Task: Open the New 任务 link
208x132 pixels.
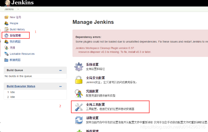Action: (15, 17)
